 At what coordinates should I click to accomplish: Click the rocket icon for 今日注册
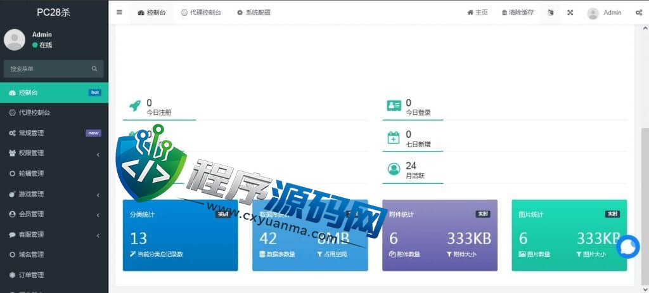point(135,105)
